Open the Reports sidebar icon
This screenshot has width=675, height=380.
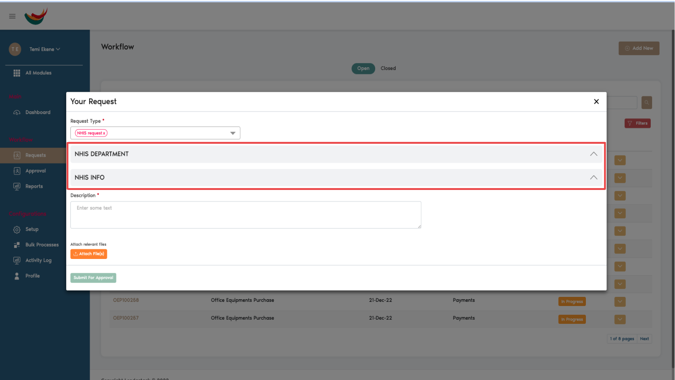(17, 186)
